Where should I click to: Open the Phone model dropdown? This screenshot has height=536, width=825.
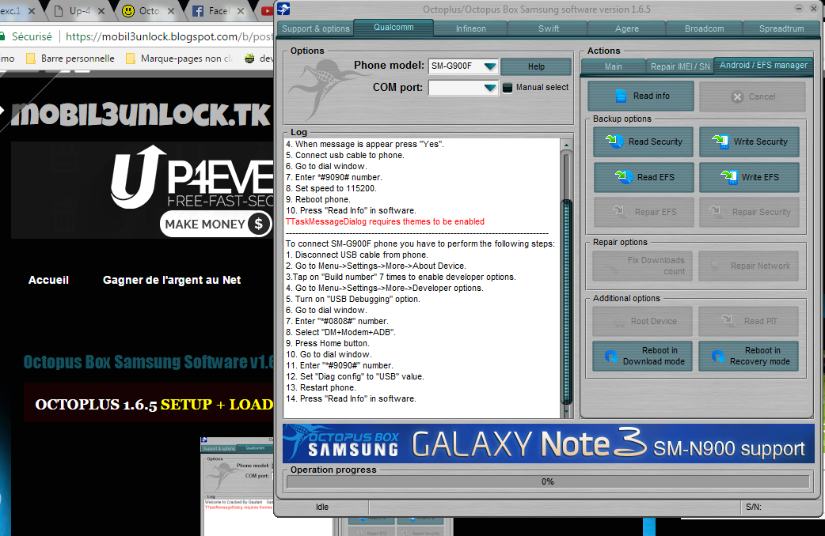pyautogui.click(x=490, y=66)
